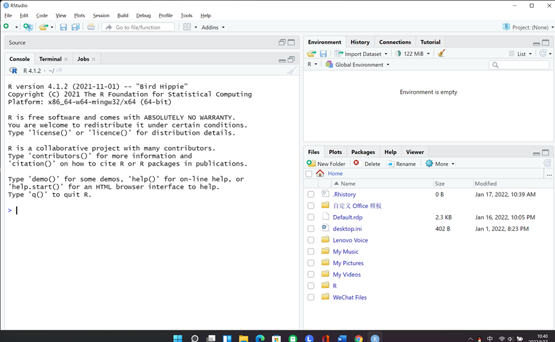This screenshot has height=342, width=555.
Task: Click the Save All documents icon
Action: [x=76, y=27]
